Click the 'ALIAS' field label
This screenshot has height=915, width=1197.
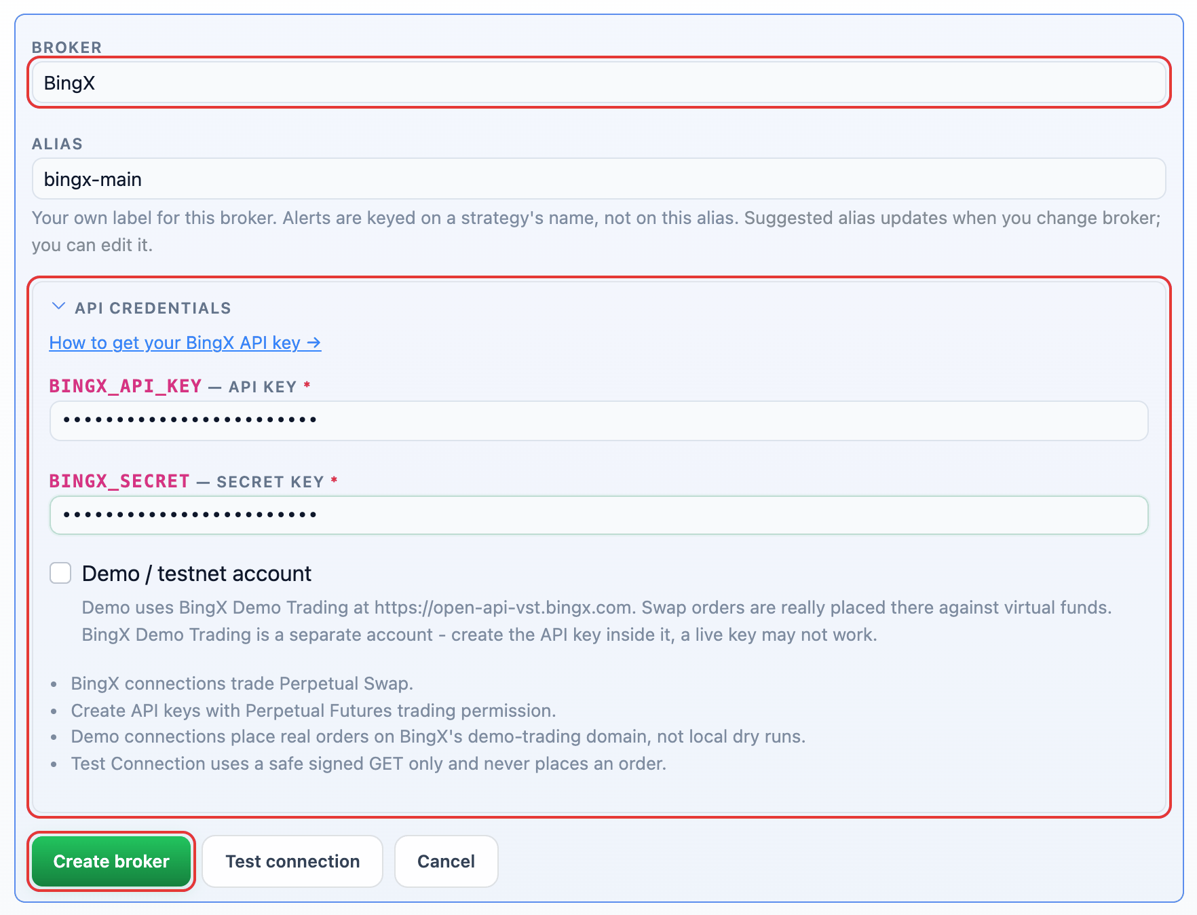coord(58,144)
